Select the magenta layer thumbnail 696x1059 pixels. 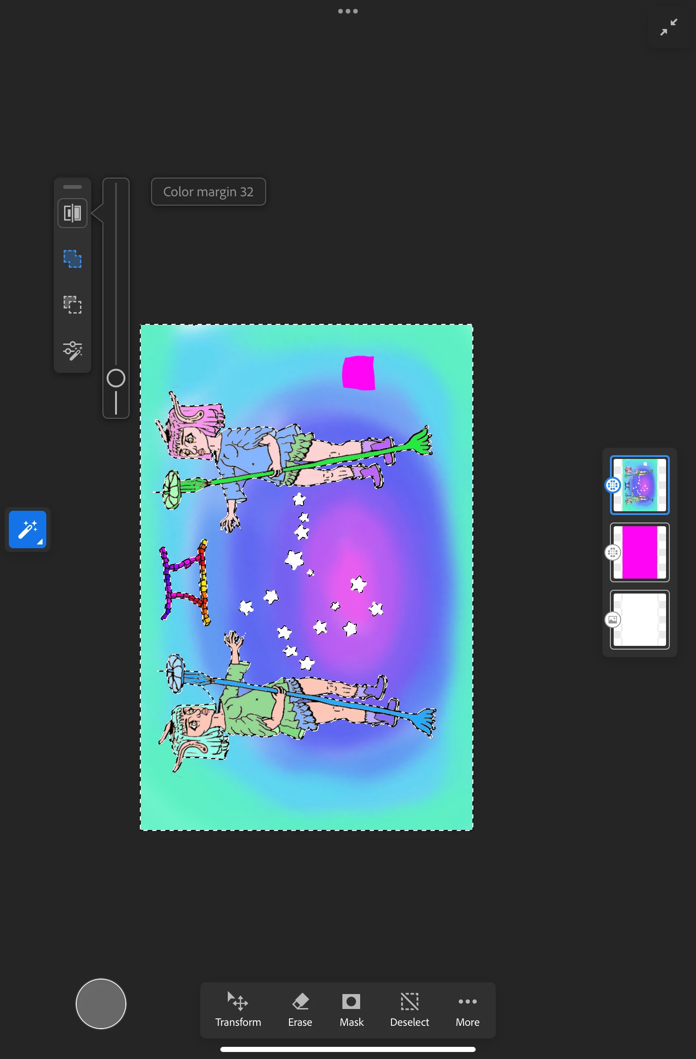tap(640, 552)
